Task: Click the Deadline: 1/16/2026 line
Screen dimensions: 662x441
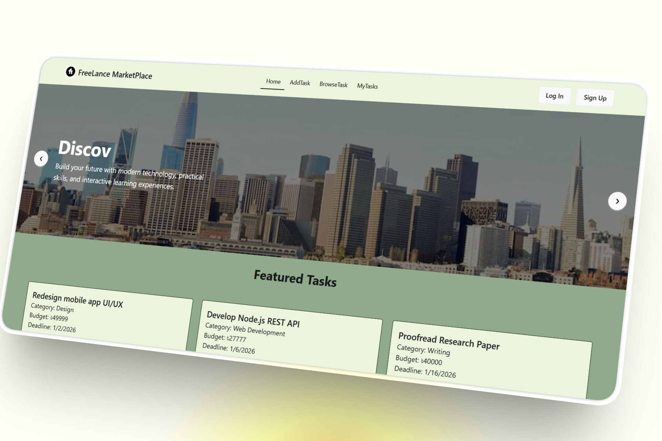Action: tap(425, 372)
